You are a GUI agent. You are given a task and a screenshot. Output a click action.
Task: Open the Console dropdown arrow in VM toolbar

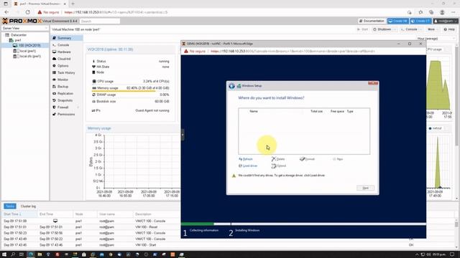coord(421,29)
